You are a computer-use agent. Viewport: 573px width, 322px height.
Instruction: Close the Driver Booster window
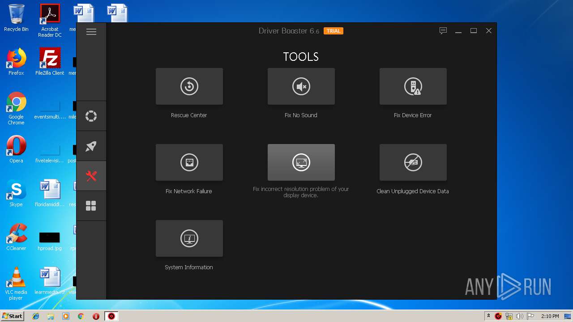click(x=489, y=31)
